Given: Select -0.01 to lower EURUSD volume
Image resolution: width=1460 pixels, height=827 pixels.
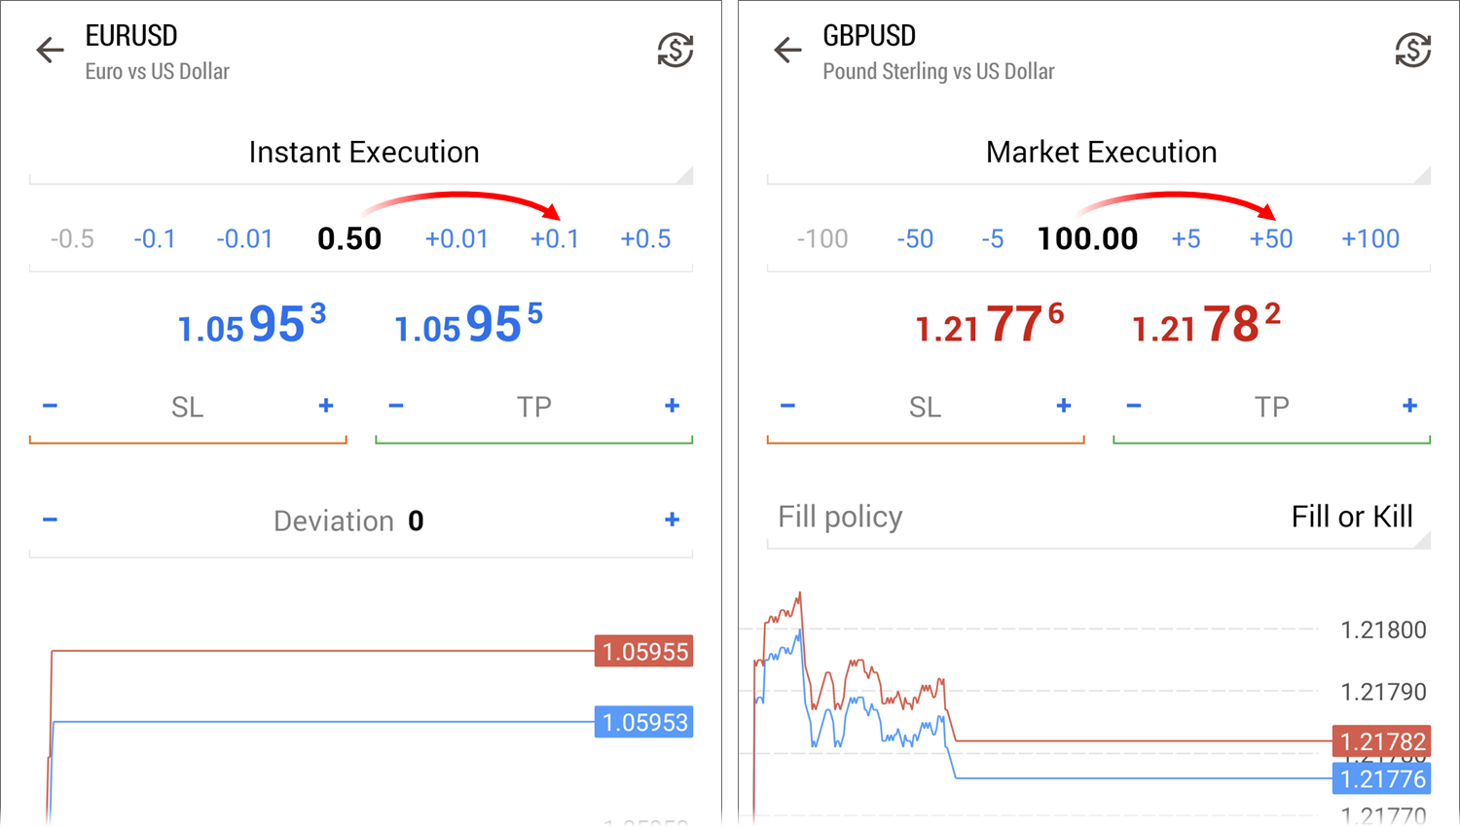Looking at the screenshot, I should pyautogui.click(x=244, y=238).
